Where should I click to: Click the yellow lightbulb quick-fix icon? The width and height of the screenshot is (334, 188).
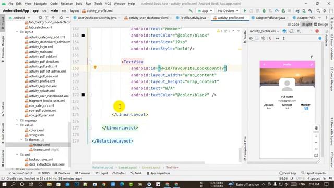(95, 67)
